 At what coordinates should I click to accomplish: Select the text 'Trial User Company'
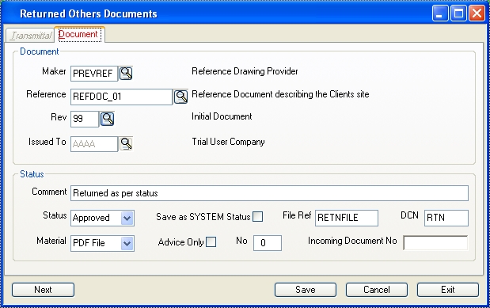click(x=228, y=142)
